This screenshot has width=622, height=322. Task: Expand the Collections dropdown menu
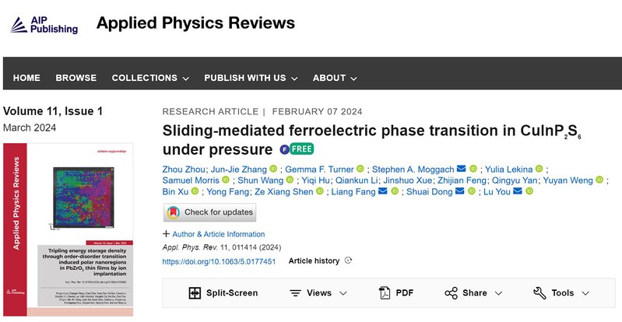coord(150,78)
